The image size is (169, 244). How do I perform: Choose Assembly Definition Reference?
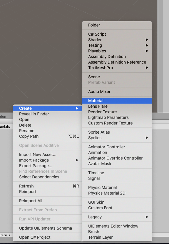117,62
